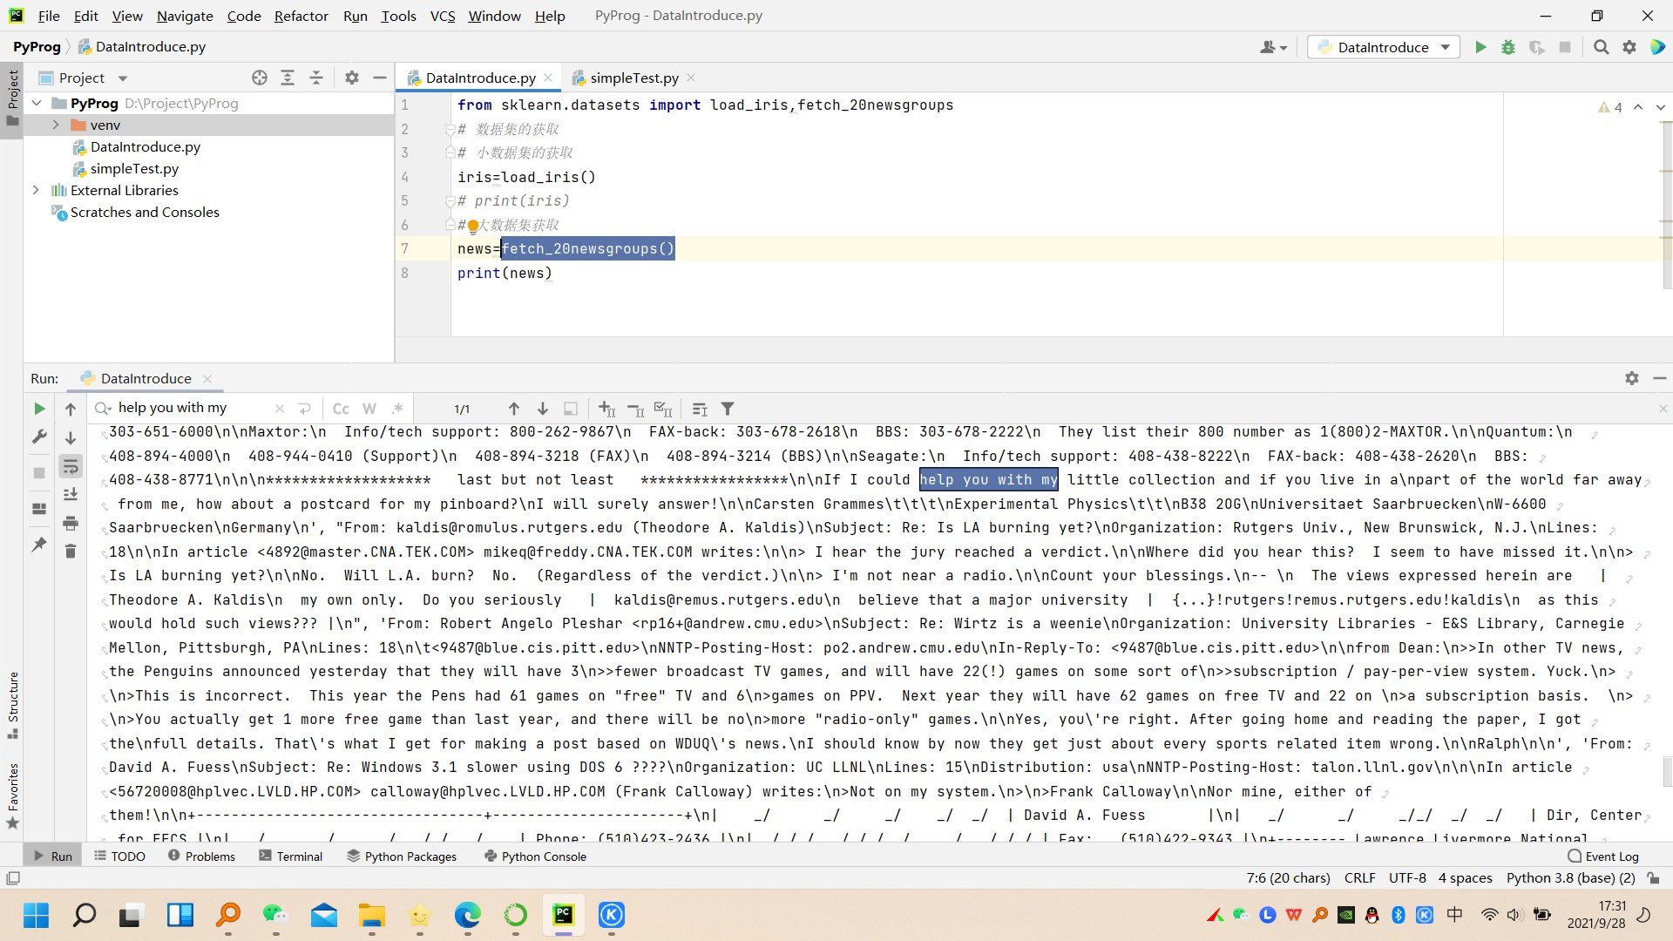Switch to the simpleTest.py editor tab
This screenshot has height=941, width=1673.
coord(633,78)
